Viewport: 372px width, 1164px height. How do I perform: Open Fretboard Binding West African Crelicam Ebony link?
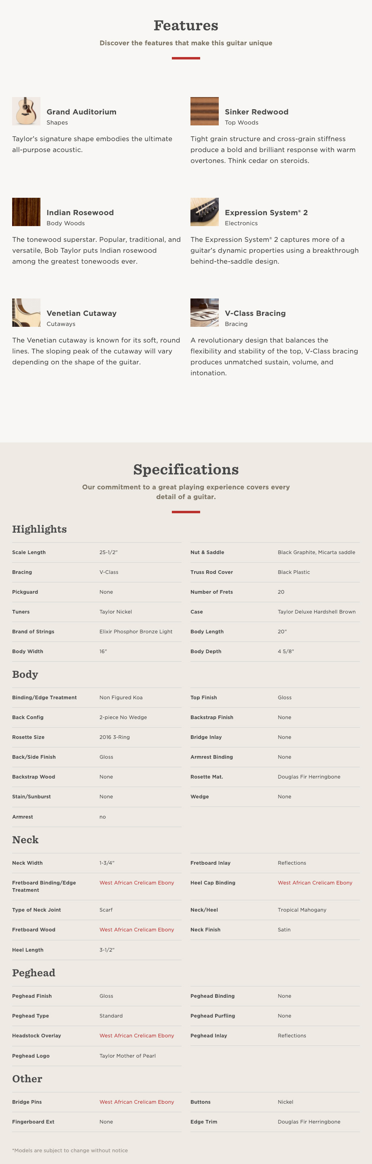point(137,883)
